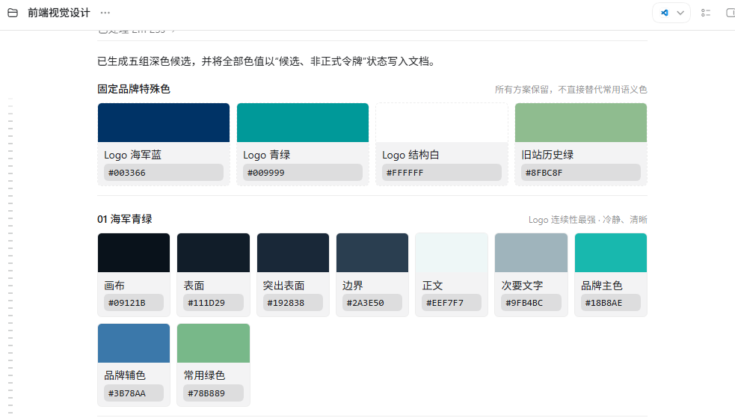Screen dimensions: 735x418
Task: Click the 画布 label
Action: coord(114,286)
